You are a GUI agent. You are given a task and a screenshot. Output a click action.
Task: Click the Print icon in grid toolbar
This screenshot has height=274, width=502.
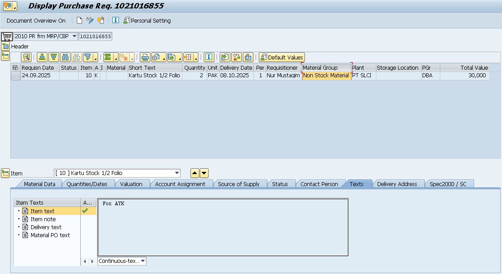pyautogui.click(x=145, y=57)
